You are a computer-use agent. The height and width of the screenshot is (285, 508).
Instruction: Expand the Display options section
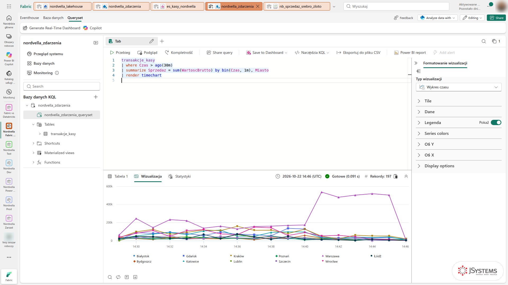click(x=459, y=166)
